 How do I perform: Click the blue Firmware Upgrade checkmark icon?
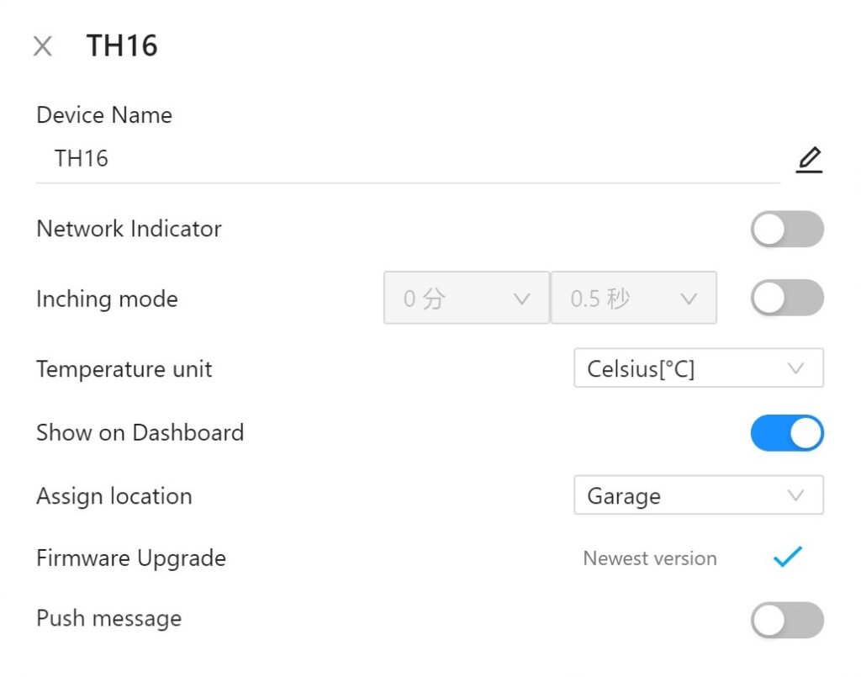tap(788, 558)
